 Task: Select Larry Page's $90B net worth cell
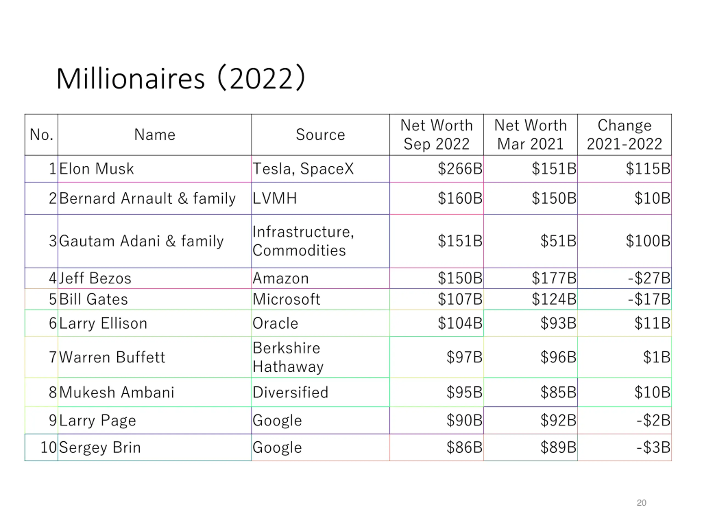437,420
